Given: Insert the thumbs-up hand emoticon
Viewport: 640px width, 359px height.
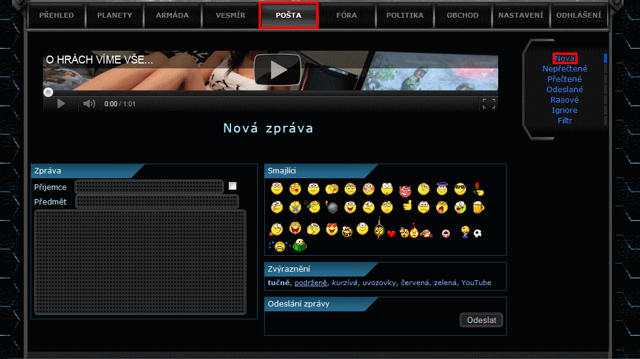Looking at the screenshot, I should (x=407, y=206).
